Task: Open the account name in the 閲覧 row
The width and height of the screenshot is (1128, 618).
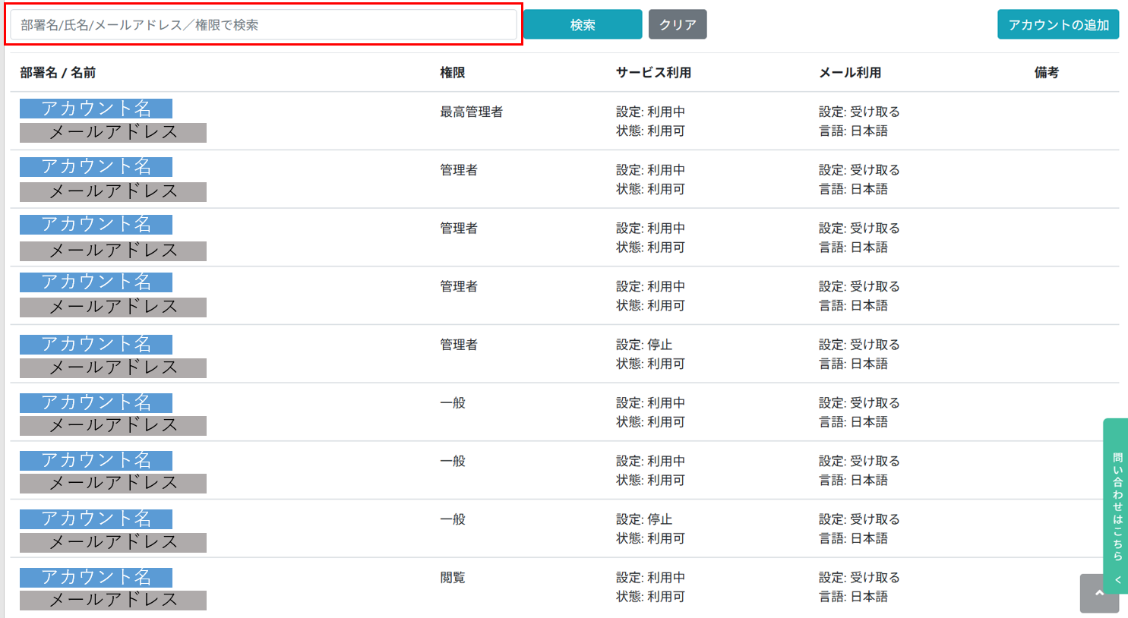Action: (96, 577)
